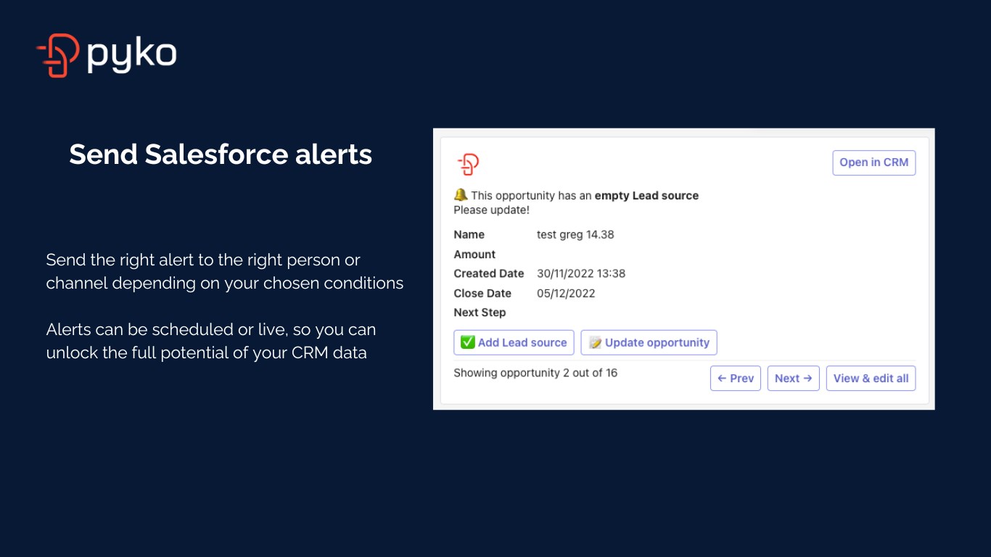Click Update opportunity button
Viewport: 991px width, 557px height.
pyautogui.click(x=649, y=342)
